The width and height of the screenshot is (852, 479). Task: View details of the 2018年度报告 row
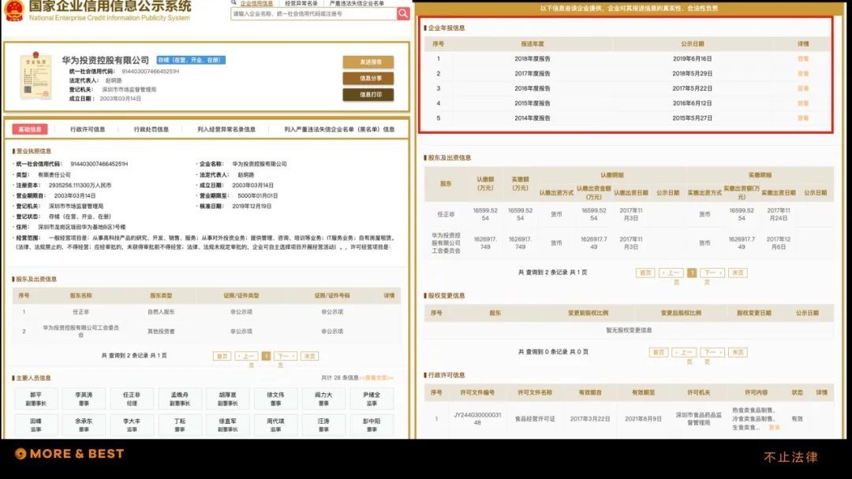click(803, 58)
